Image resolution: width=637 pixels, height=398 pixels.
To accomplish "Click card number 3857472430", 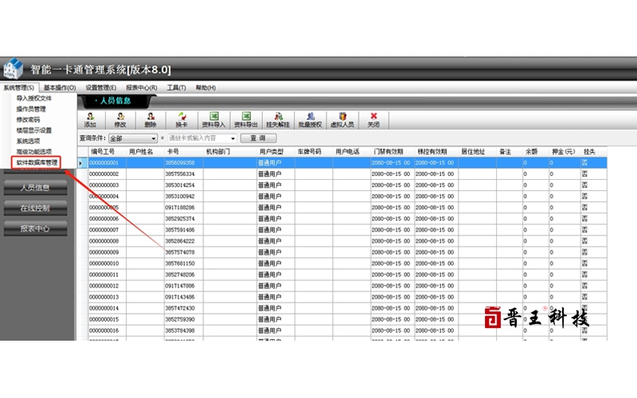I will (180, 308).
